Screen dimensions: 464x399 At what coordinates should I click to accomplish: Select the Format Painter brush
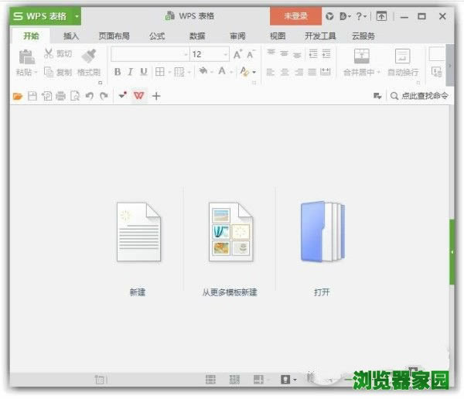(89, 56)
